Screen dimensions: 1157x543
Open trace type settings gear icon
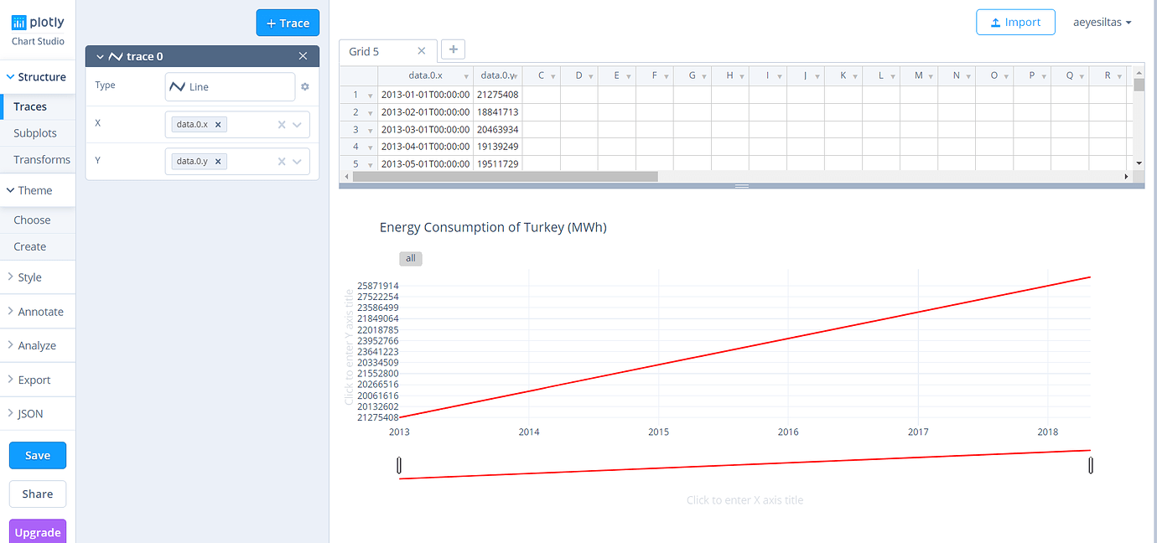coord(305,86)
